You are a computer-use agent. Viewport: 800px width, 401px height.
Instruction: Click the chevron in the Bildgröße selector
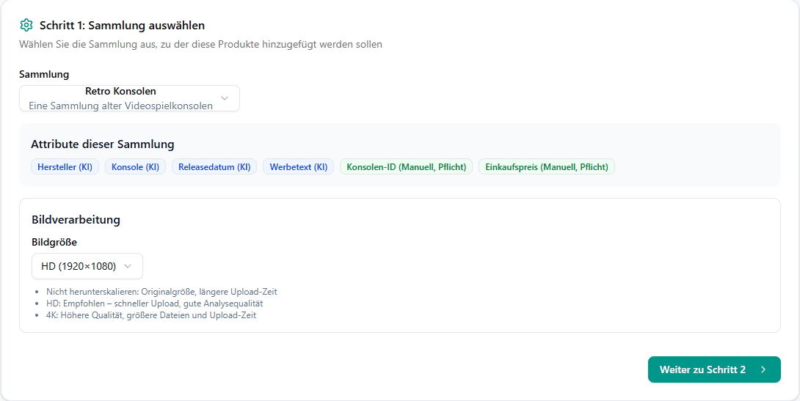(x=128, y=266)
